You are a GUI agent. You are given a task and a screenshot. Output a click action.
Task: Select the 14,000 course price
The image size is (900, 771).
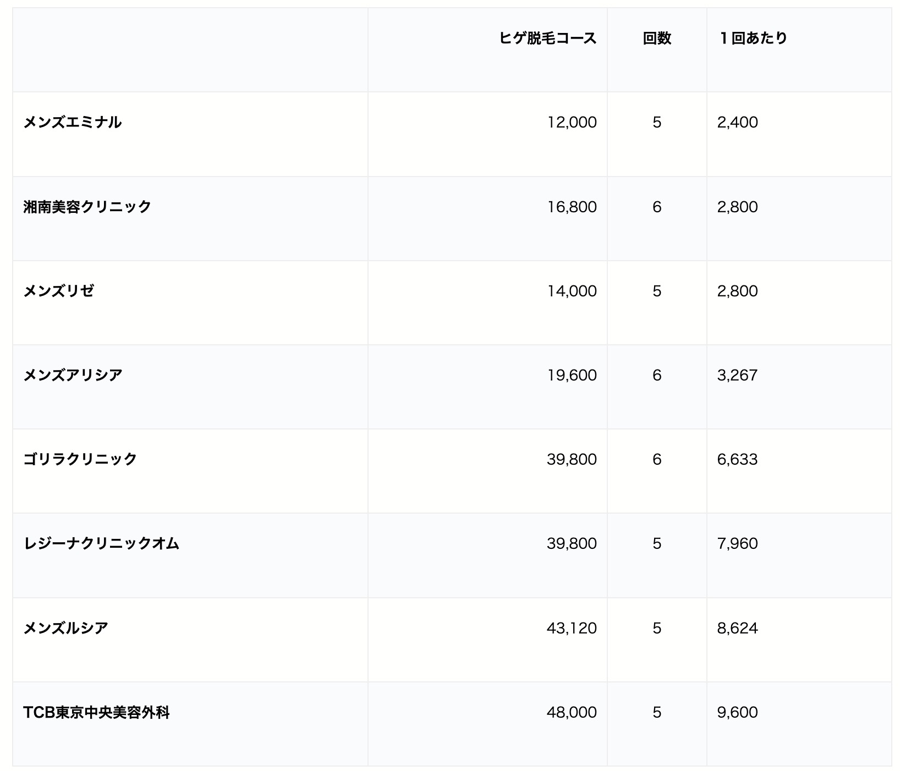point(573,291)
